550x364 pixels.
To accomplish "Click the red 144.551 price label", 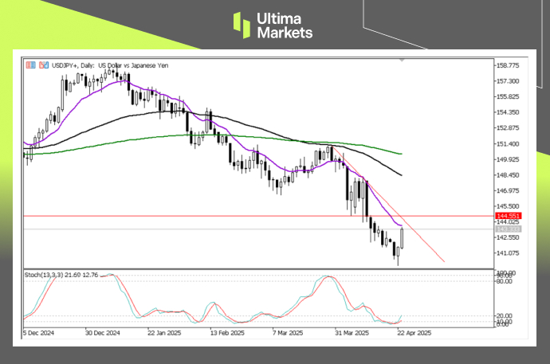I will [507, 216].
